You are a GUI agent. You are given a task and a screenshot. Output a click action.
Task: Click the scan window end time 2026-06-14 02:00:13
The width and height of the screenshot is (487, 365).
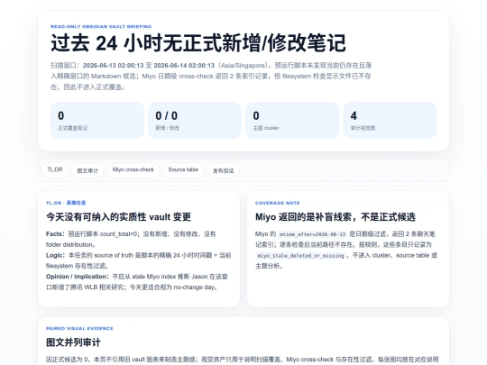pos(184,66)
